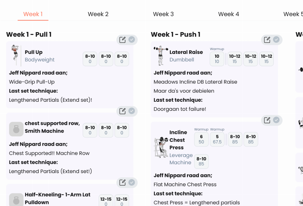303x206 pixels.
Task: Mark Incline Chest Press as done
Action: 276,120
